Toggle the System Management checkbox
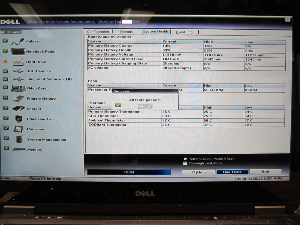300x225 pixels. 6,138
